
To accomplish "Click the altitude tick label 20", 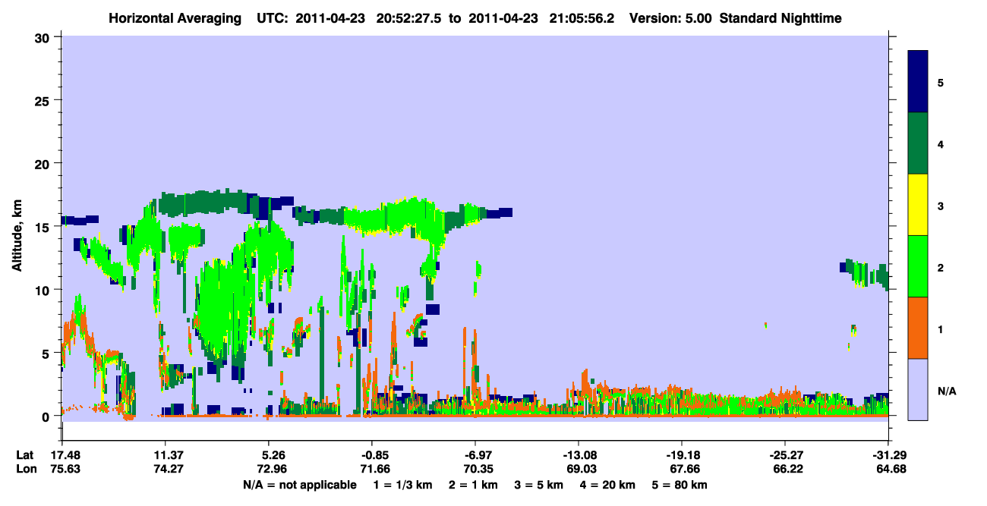I will tap(44, 164).
